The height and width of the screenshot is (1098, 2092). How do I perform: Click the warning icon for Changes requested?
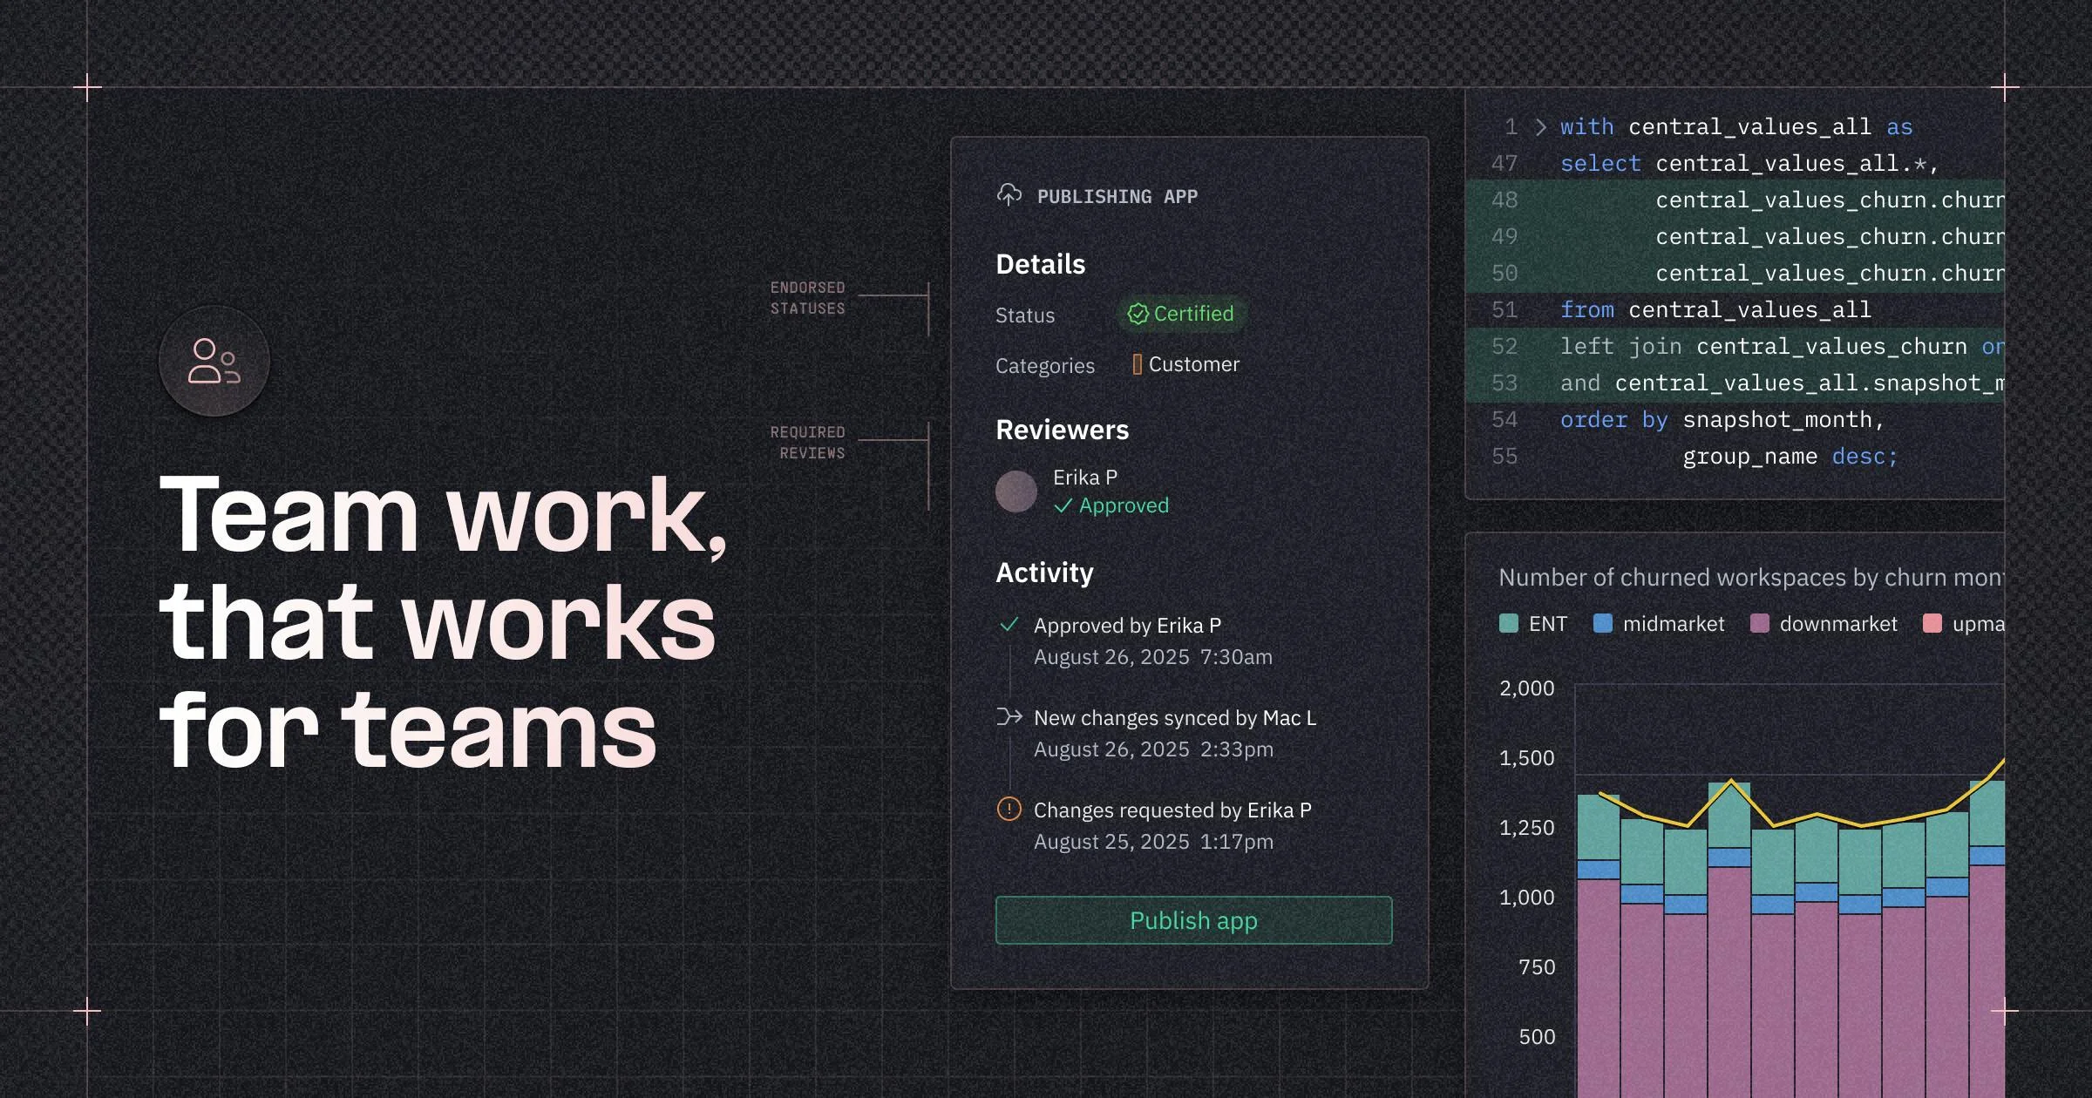pyautogui.click(x=1009, y=809)
